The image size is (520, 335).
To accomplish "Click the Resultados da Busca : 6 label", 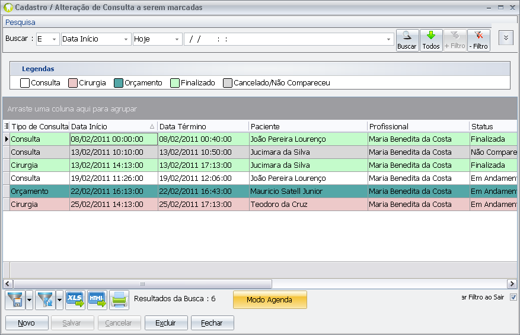I will click(174, 298).
